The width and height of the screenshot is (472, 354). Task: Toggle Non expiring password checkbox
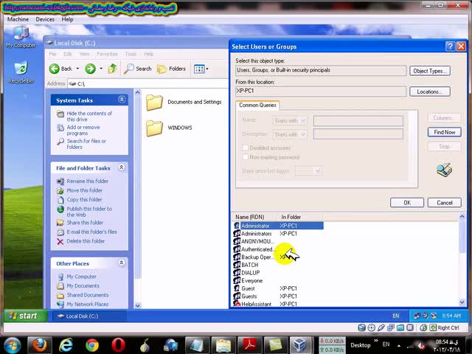point(246,157)
